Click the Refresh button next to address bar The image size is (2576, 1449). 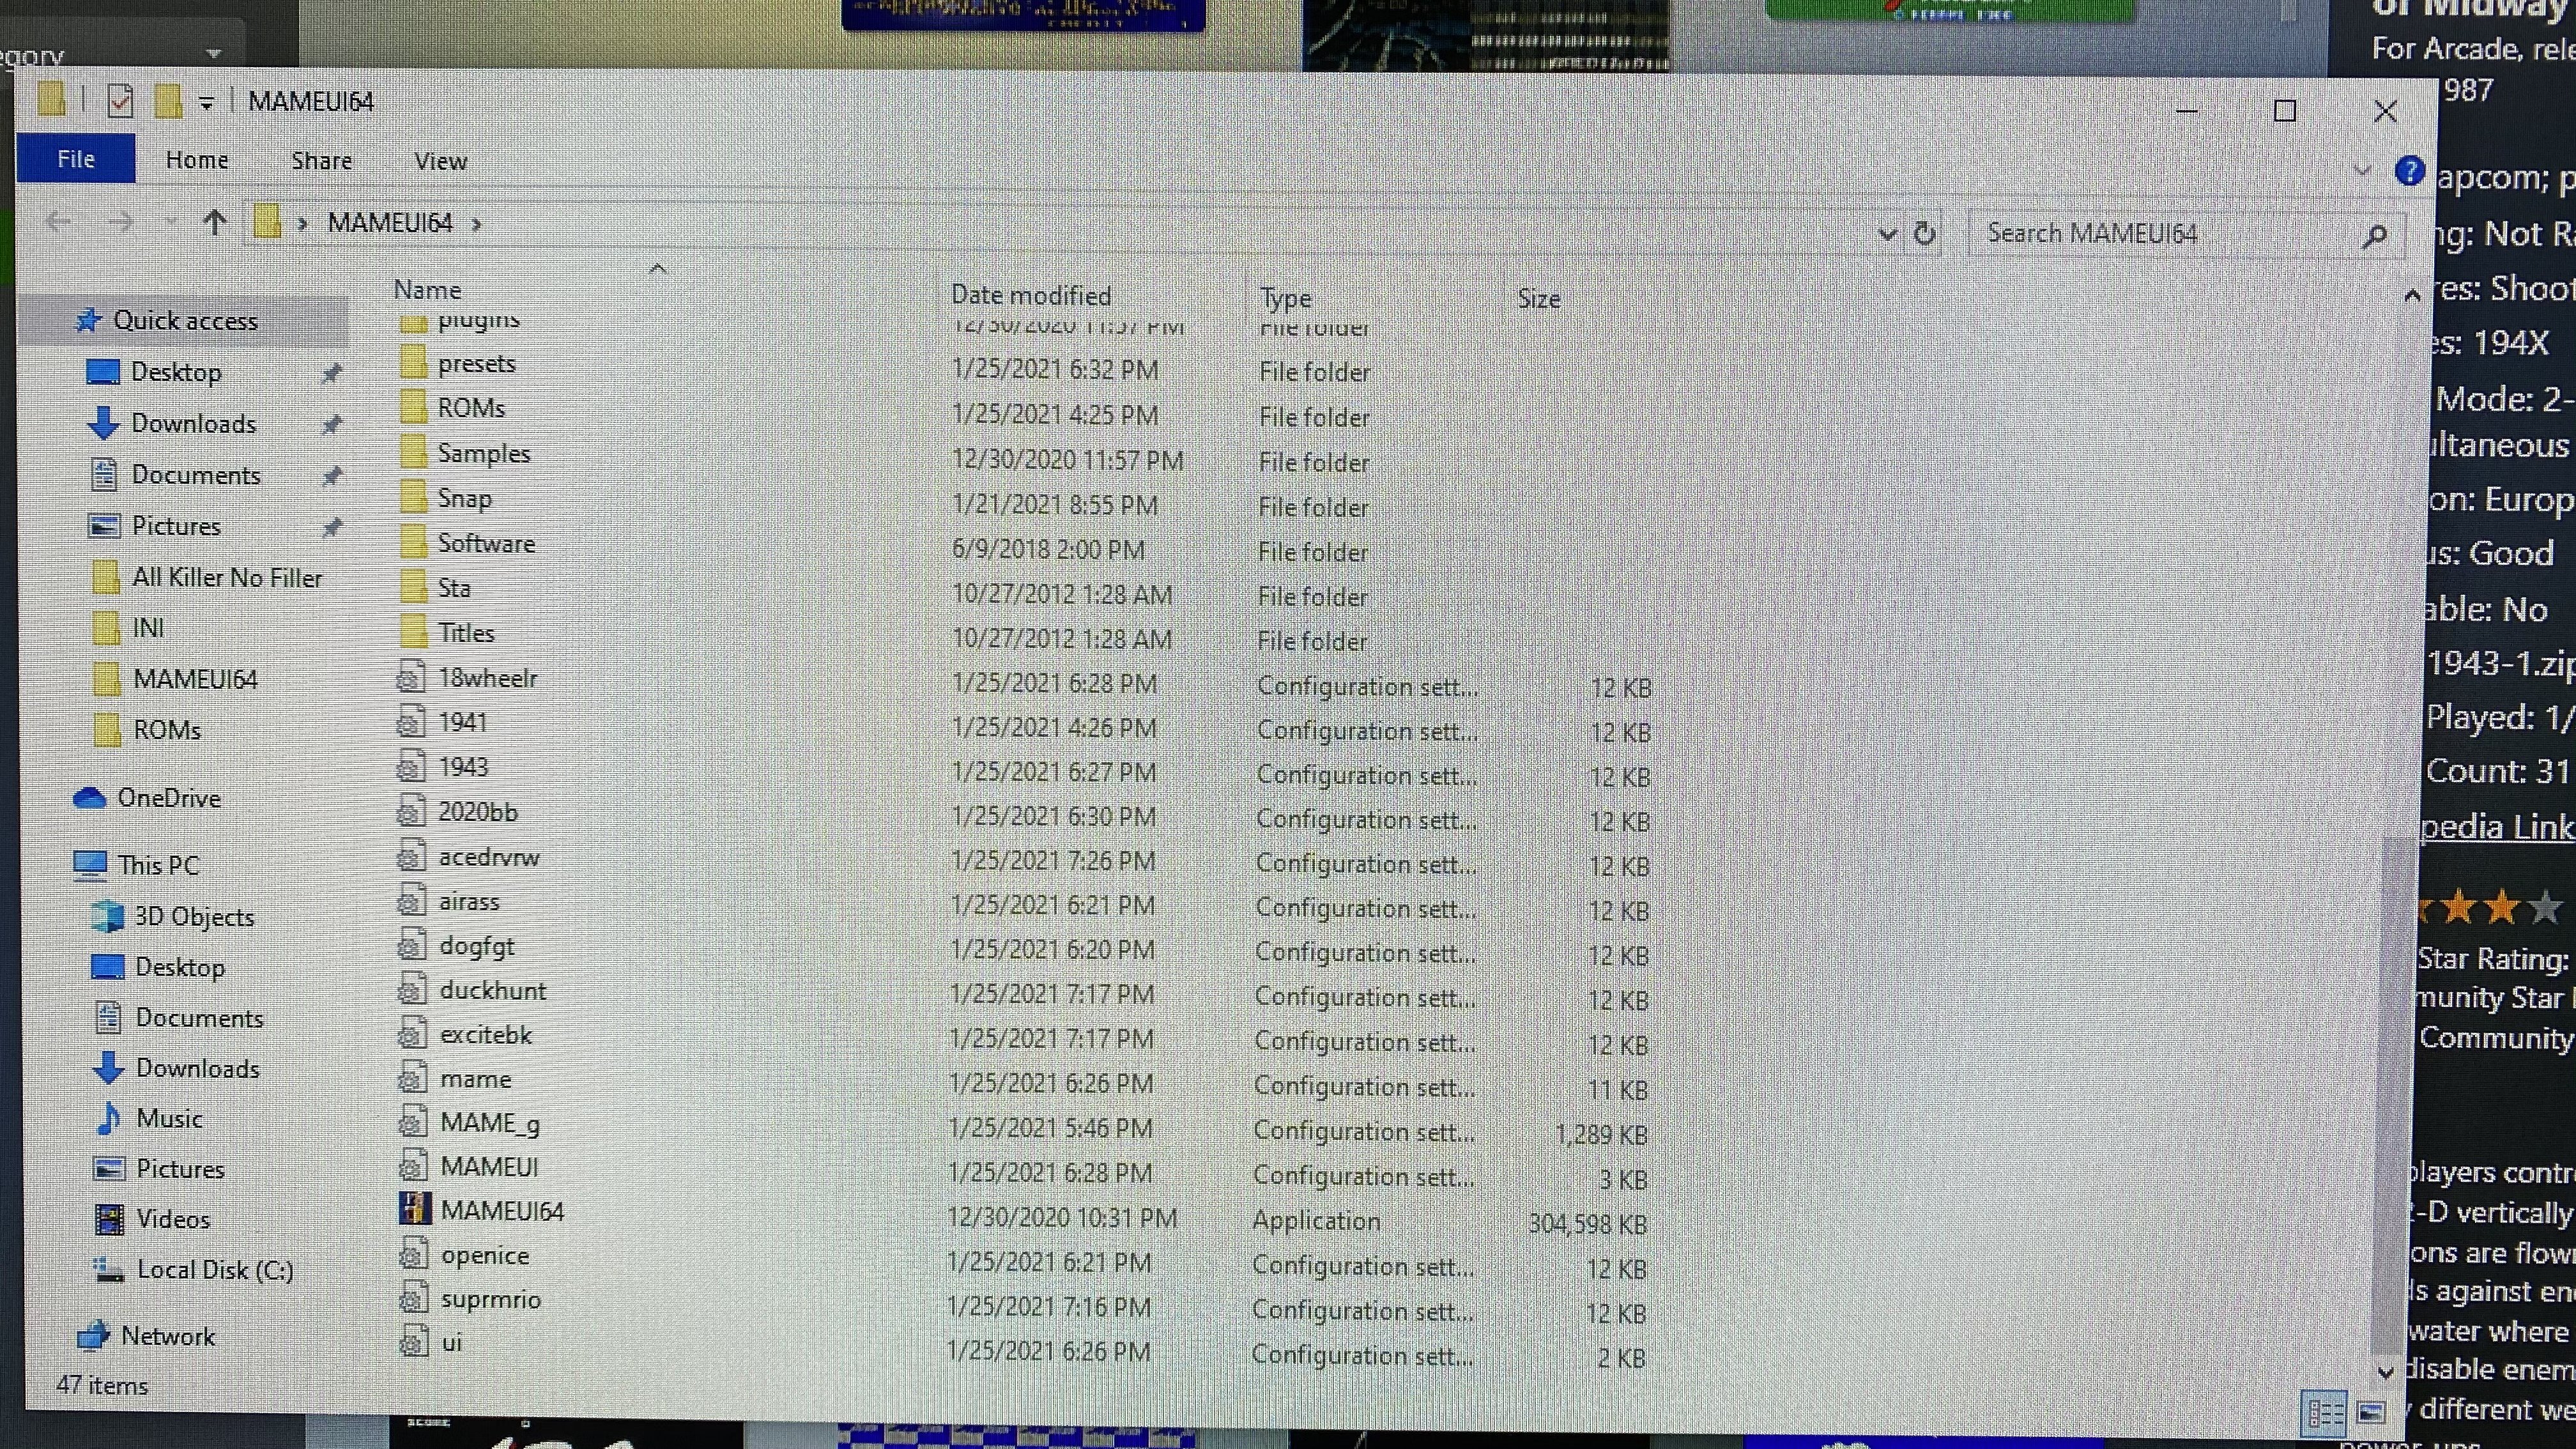pos(1924,234)
